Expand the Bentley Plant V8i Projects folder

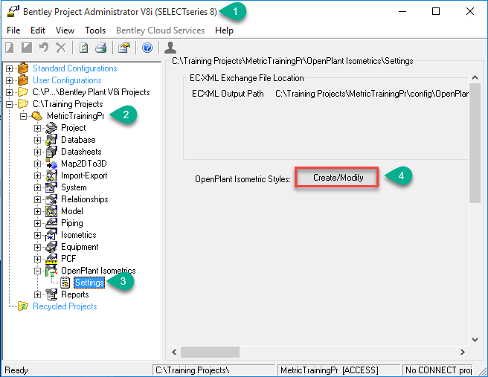click(x=9, y=92)
